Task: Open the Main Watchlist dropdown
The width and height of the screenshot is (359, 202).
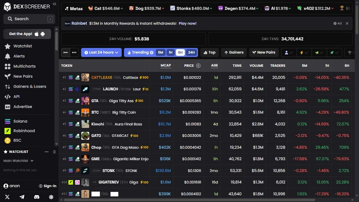Action: (19, 161)
